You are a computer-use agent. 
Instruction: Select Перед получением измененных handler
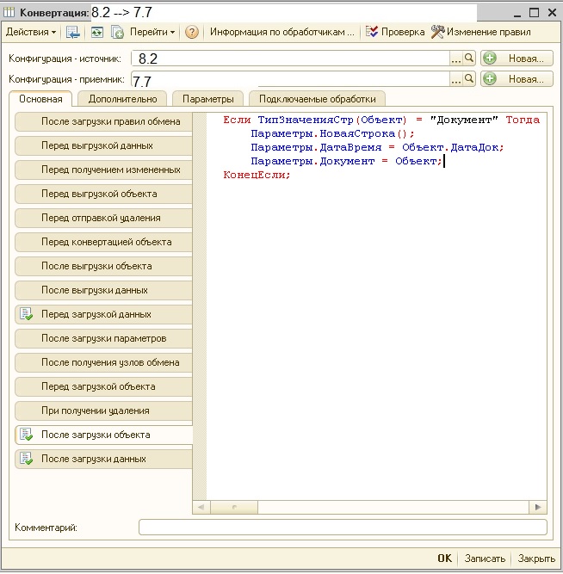click(x=103, y=170)
